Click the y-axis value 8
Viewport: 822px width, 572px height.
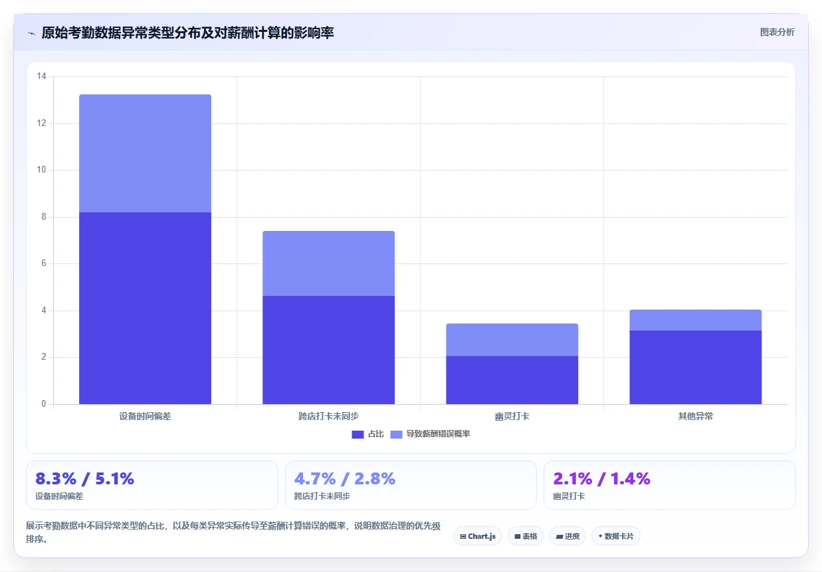click(44, 217)
